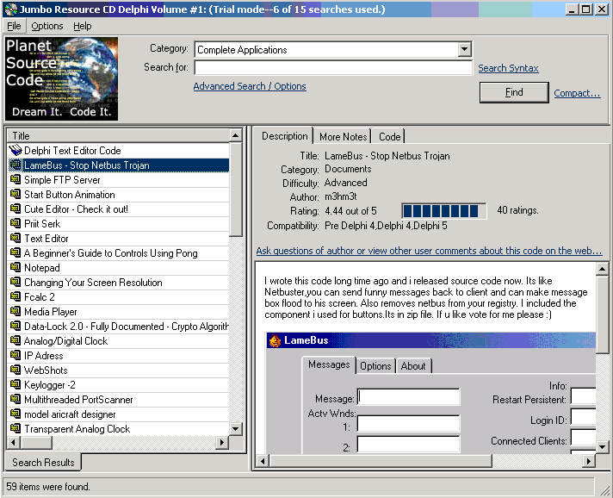Click the icon next to Analog/Digital Clock

click(15, 340)
